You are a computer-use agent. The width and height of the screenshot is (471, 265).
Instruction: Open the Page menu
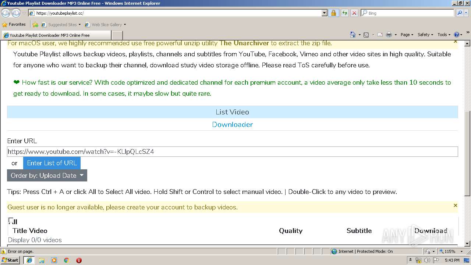[x=407, y=35]
